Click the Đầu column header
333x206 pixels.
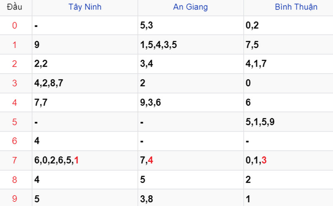tap(15, 7)
